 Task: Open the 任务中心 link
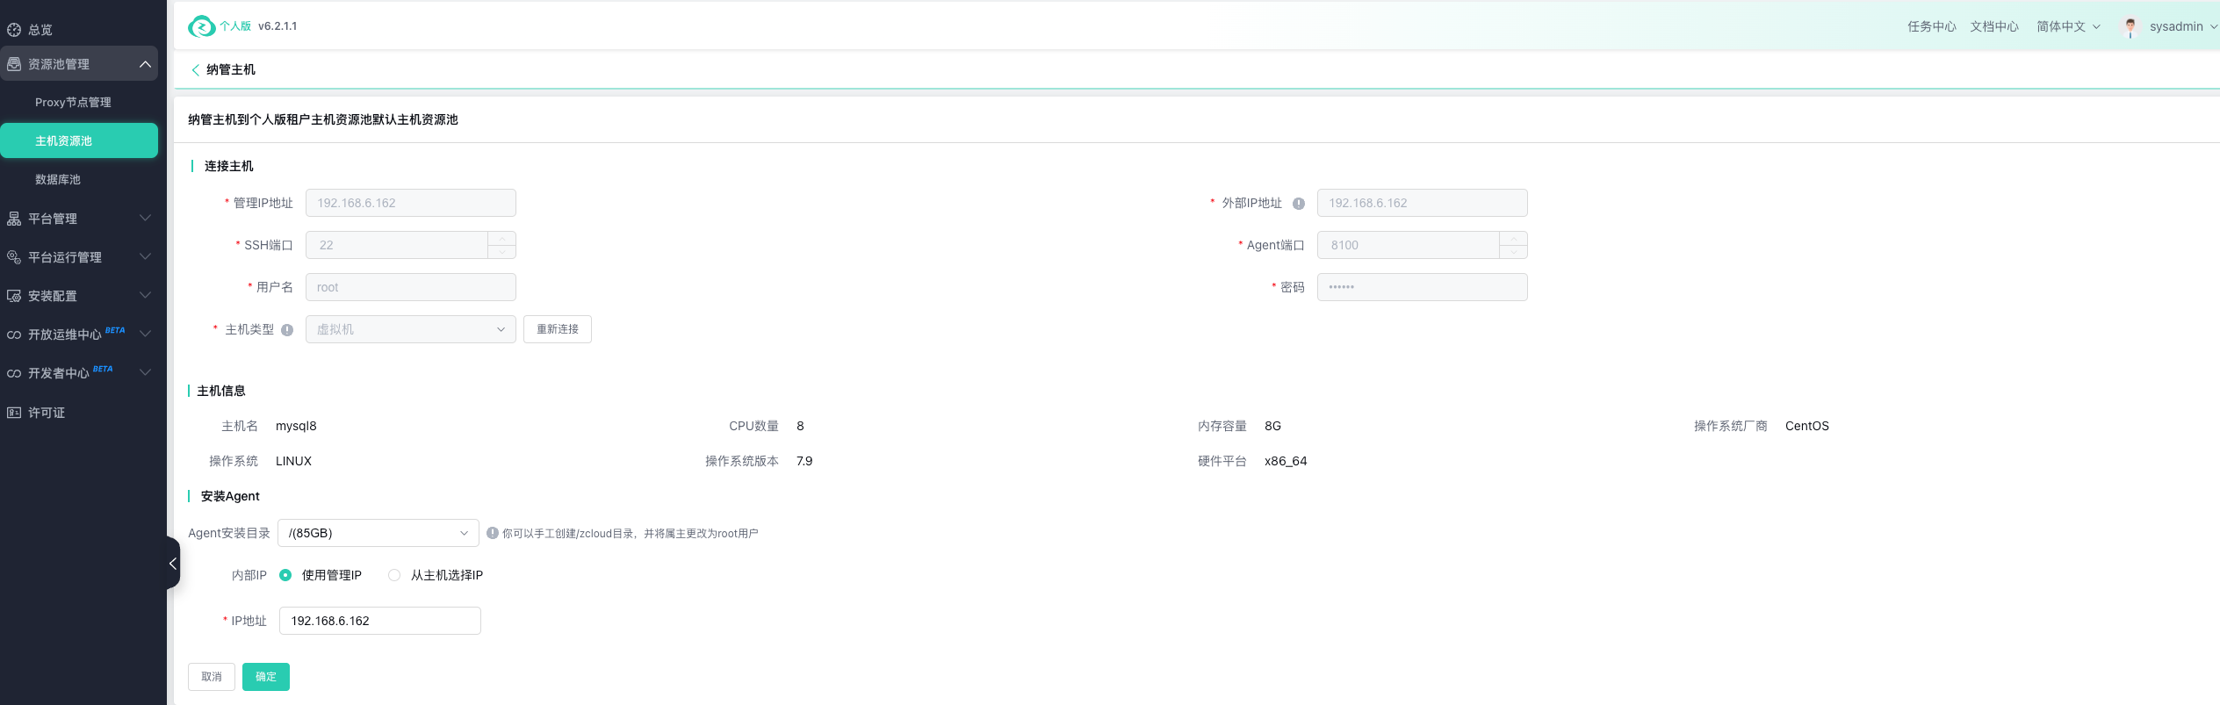pyautogui.click(x=1931, y=26)
